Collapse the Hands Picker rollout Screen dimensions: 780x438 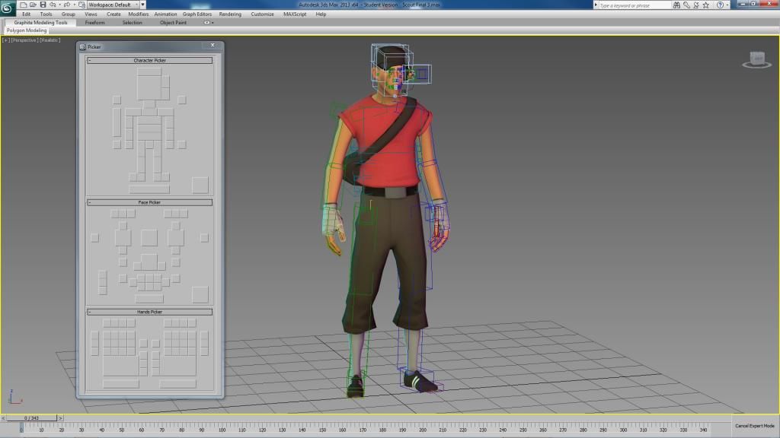(149, 312)
